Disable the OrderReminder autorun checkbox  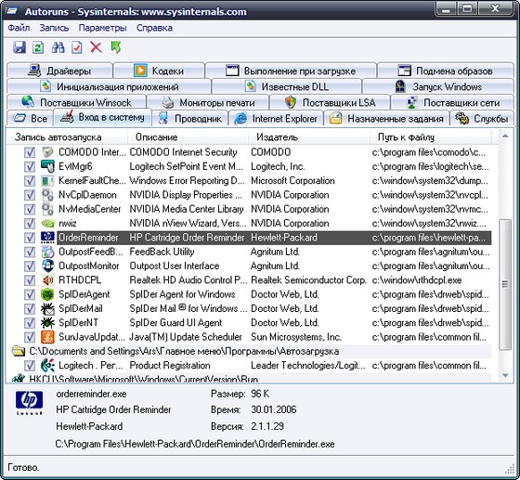(x=30, y=238)
